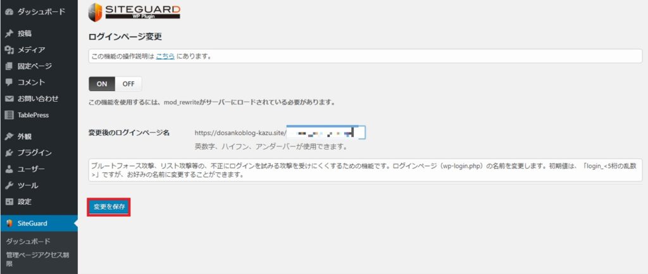Click the Dashboard gauge icon in sidebar
This screenshot has height=274, width=648.
point(9,12)
